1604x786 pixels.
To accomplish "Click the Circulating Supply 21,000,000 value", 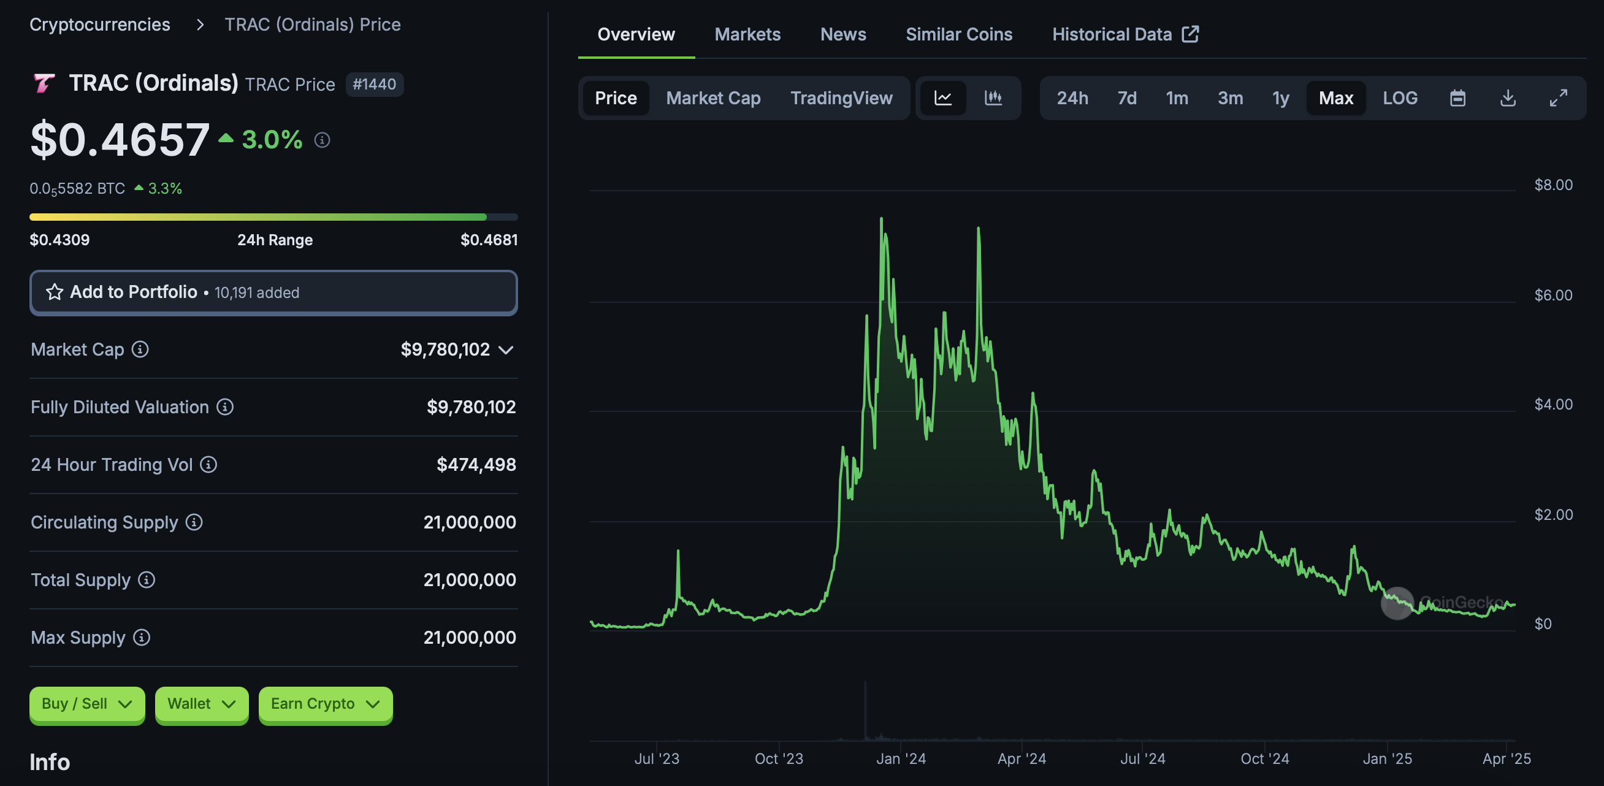I will click(470, 522).
